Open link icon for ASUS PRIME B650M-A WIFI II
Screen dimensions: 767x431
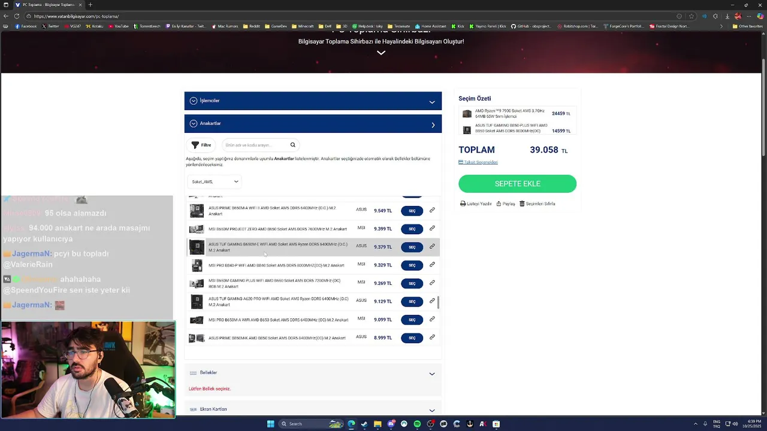click(432, 210)
